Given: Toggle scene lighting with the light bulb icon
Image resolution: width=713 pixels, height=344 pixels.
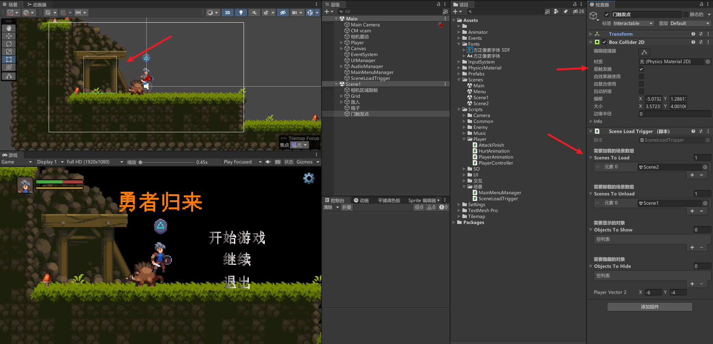Looking at the screenshot, I should pos(241,12).
